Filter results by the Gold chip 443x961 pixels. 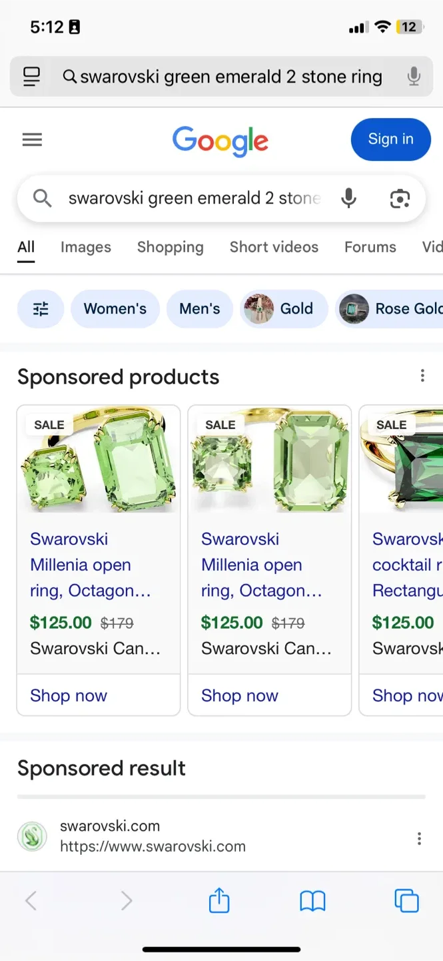284,309
